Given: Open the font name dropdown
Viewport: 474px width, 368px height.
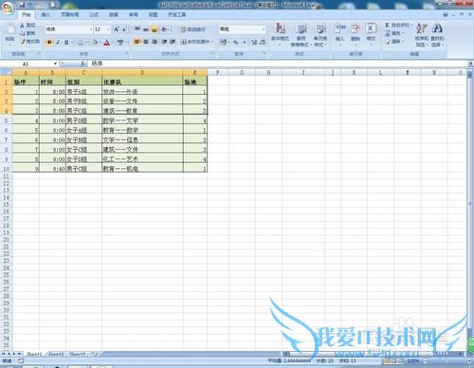Looking at the screenshot, I should [x=91, y=29].
